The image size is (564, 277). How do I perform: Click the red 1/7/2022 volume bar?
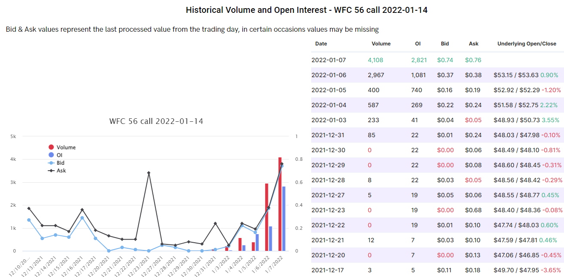click(x=280, y=204)
